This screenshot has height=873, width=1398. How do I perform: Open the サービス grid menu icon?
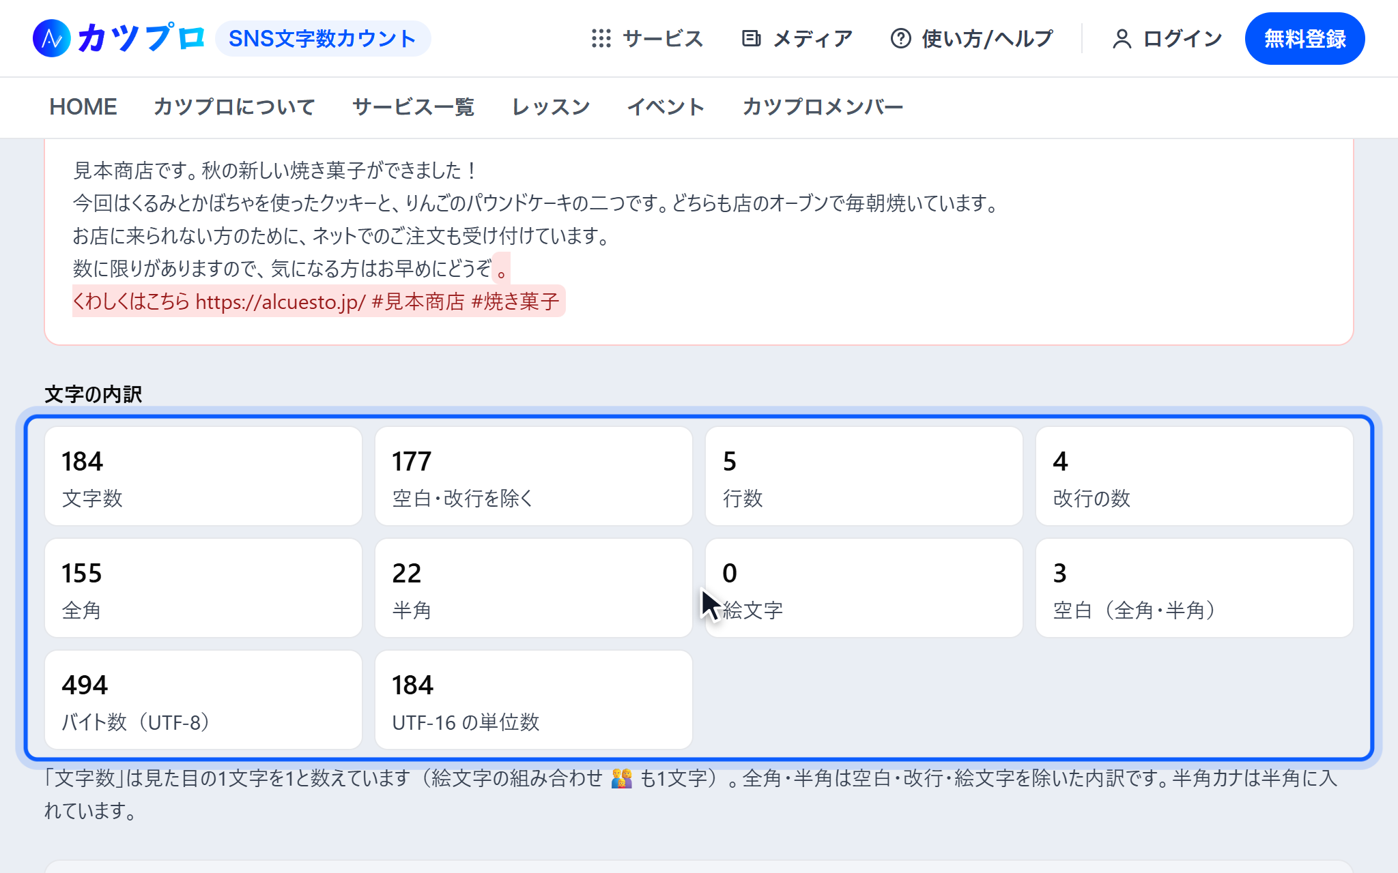pyautogui.click(x=601, y=38)
